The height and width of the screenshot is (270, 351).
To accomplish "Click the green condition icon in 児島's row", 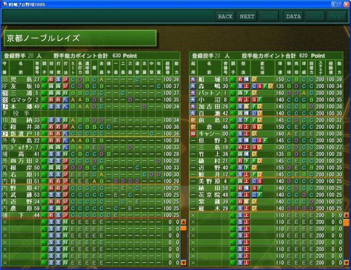I will click(44, 79).
